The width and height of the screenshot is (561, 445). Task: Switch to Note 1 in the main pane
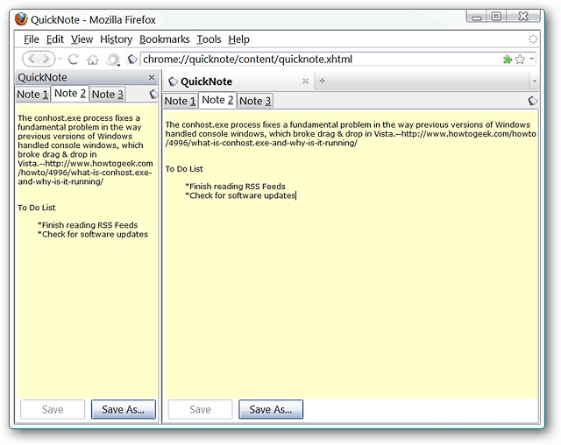click(x=180, y=101)
